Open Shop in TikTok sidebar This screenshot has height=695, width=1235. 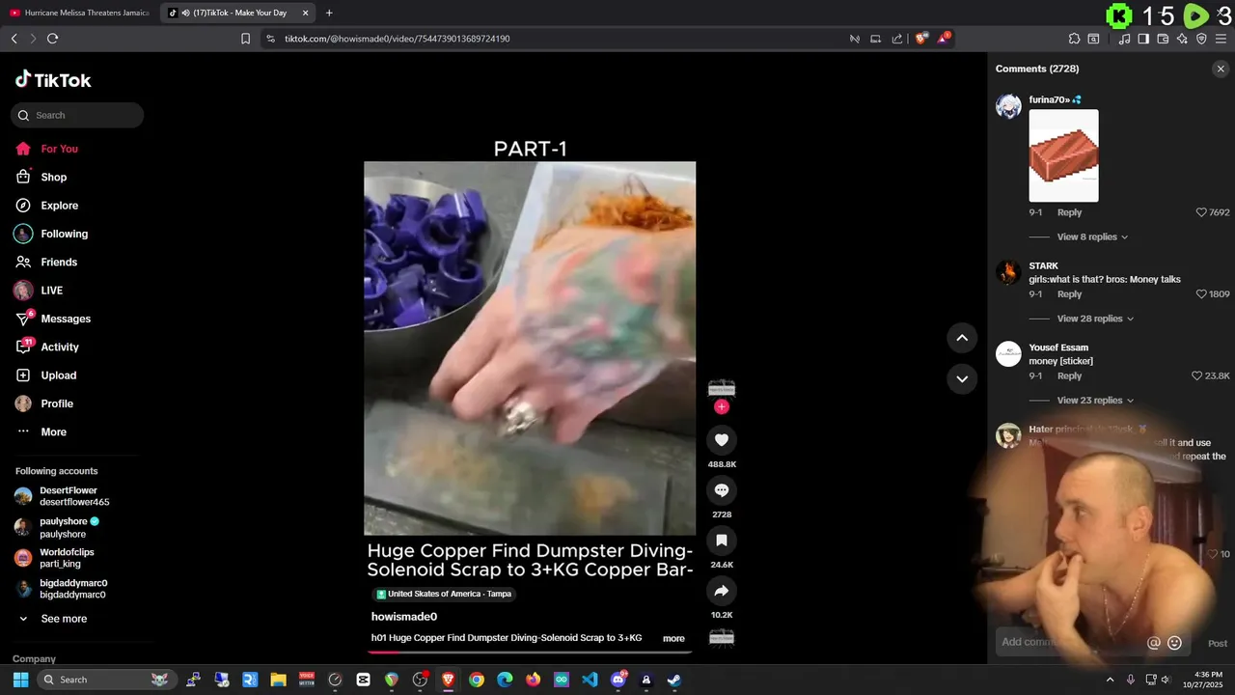(x=54, y=177)
